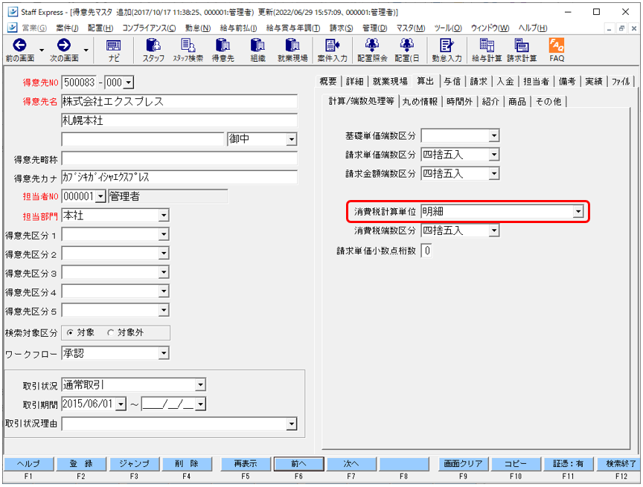Select the 対象 radio button
643x487 pixels.
(70, 333)
